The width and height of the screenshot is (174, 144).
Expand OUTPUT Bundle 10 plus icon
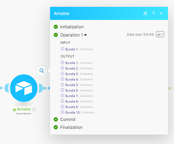tap(62, 112)
